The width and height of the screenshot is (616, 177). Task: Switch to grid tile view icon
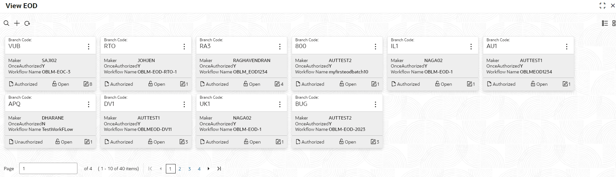click(614, 23)
